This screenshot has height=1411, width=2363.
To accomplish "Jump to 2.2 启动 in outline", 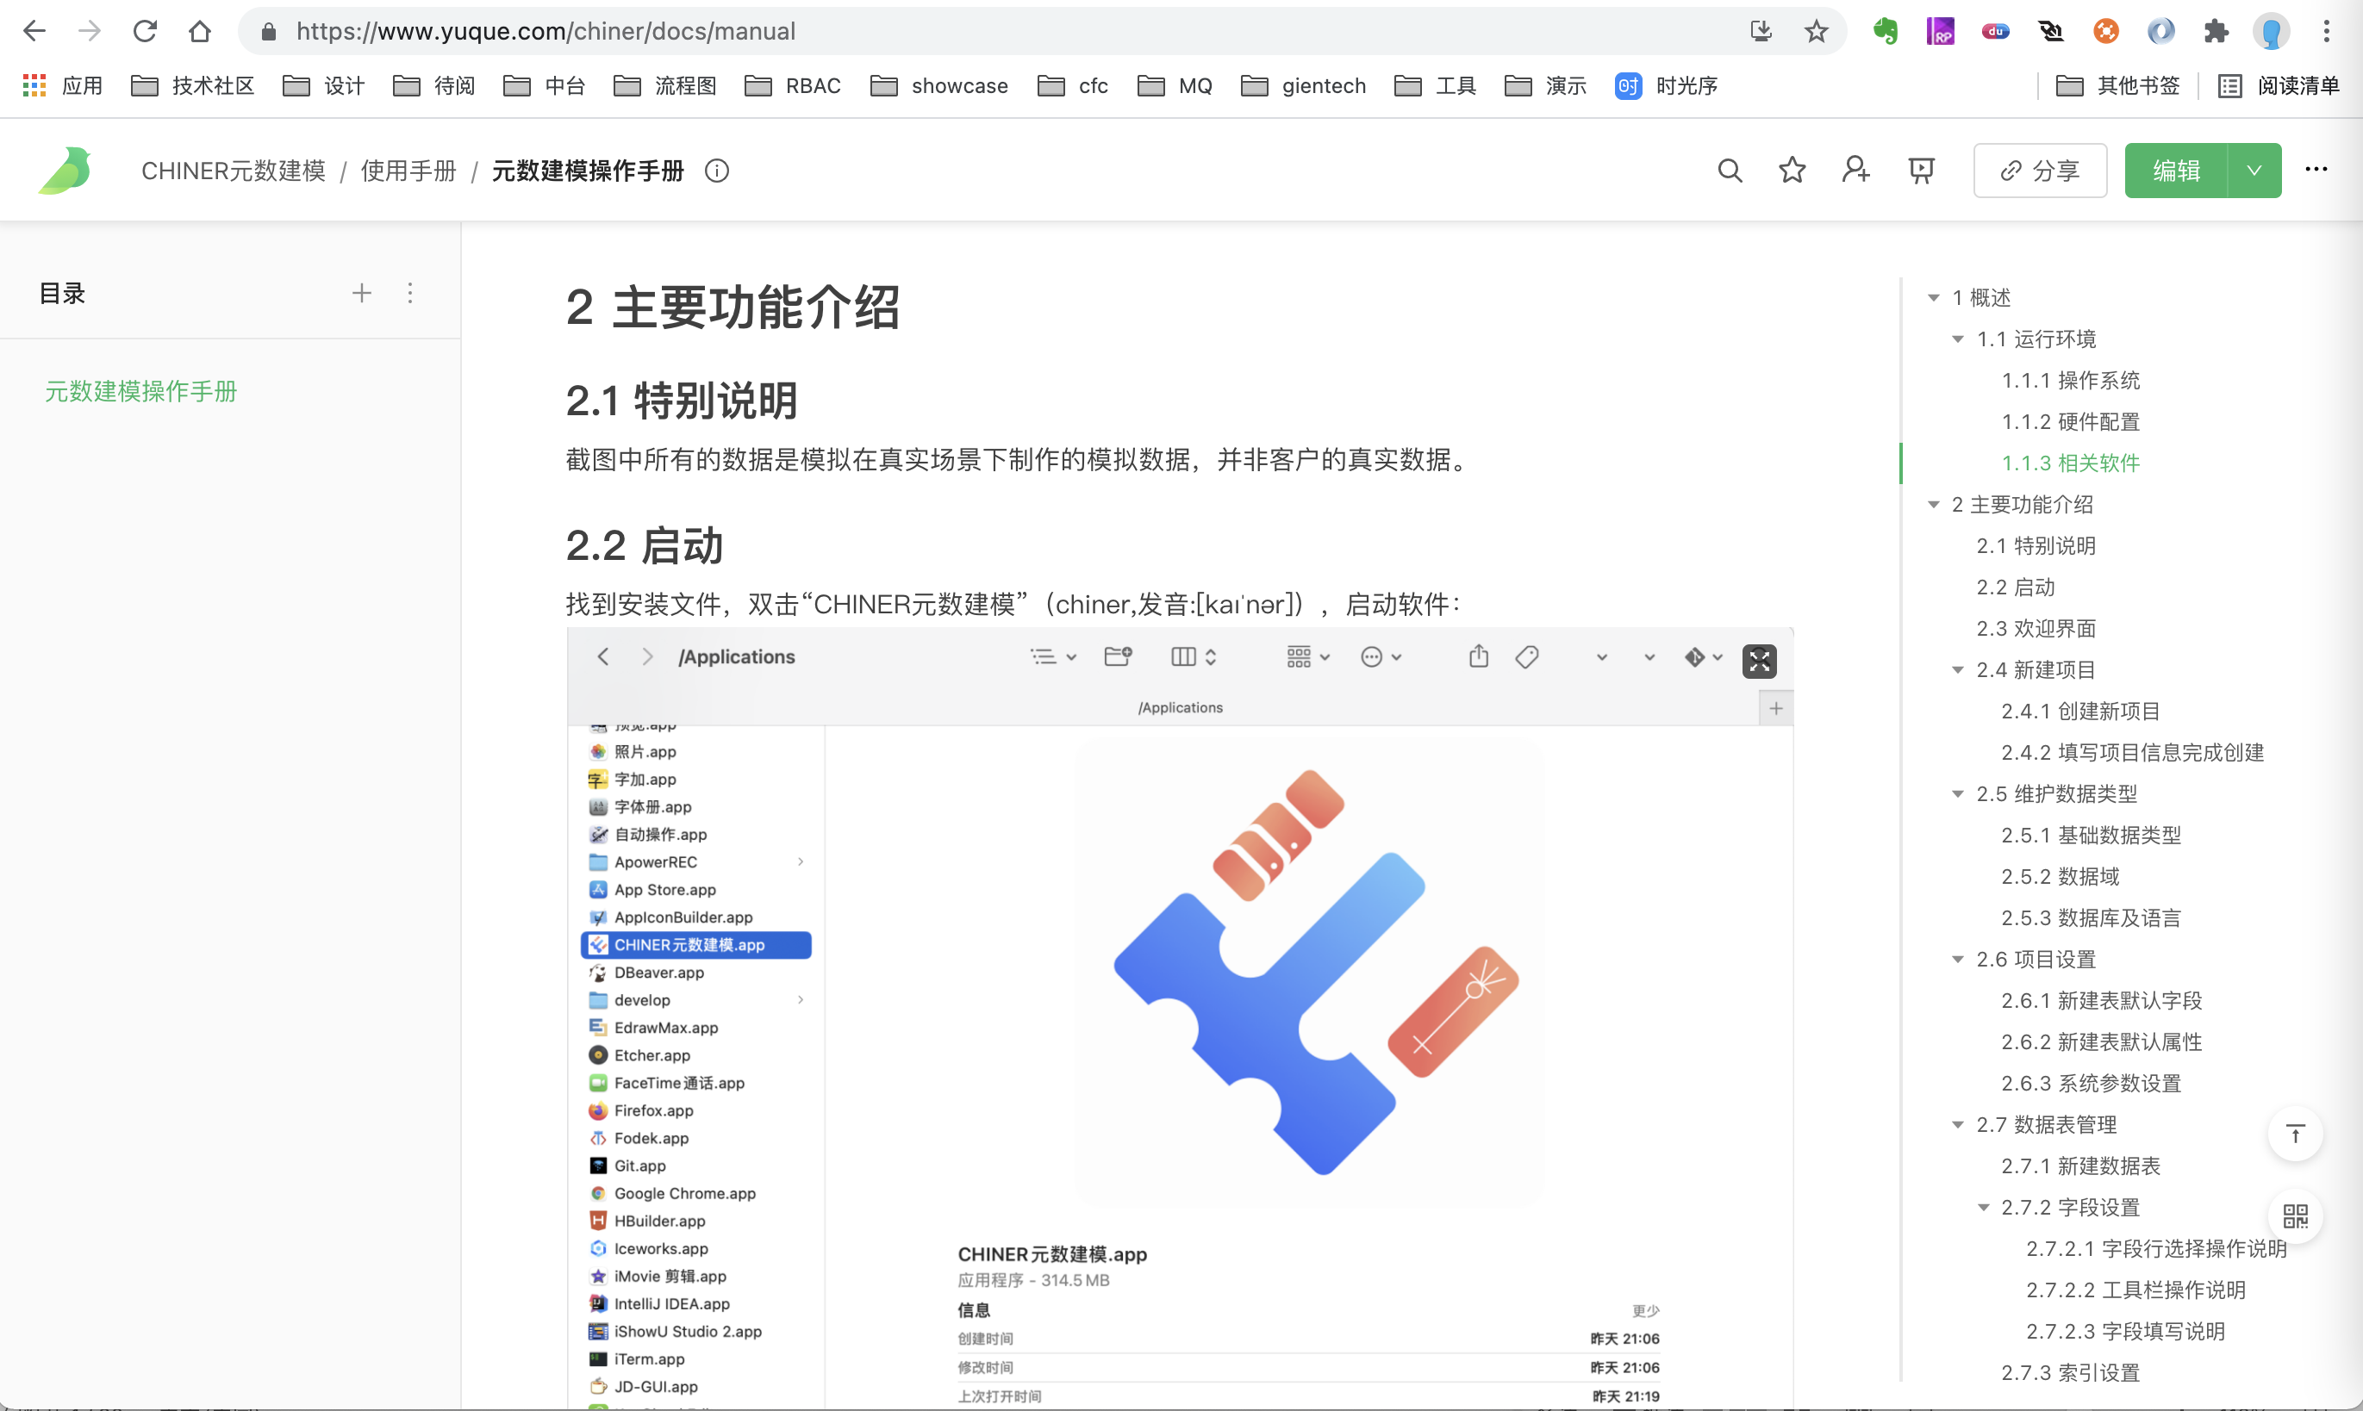I will 2015,587.
